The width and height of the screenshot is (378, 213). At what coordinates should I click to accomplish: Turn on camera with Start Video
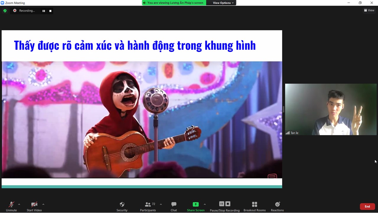click(x=34, y=206)
